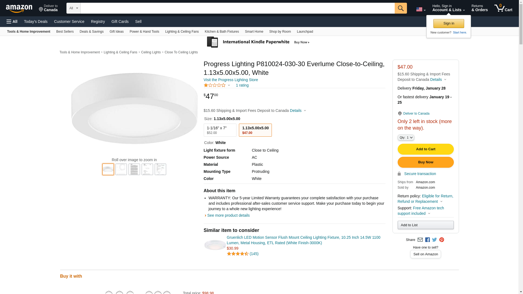The image size is (523, 294).
Task: Go to the Amazon logo home
Action: [19, 8]
